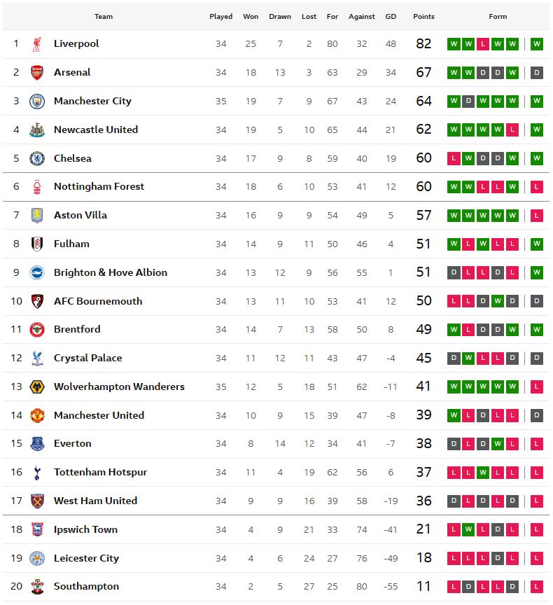Select the Form column header
The height and width of the screenshot is (605, 553).
point(498,17)
